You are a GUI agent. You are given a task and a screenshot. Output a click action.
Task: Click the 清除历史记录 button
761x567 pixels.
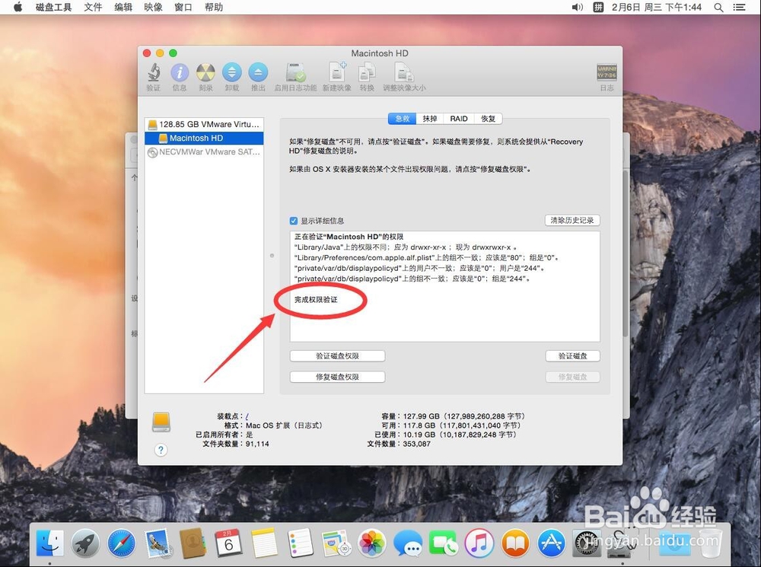[572, 221]
